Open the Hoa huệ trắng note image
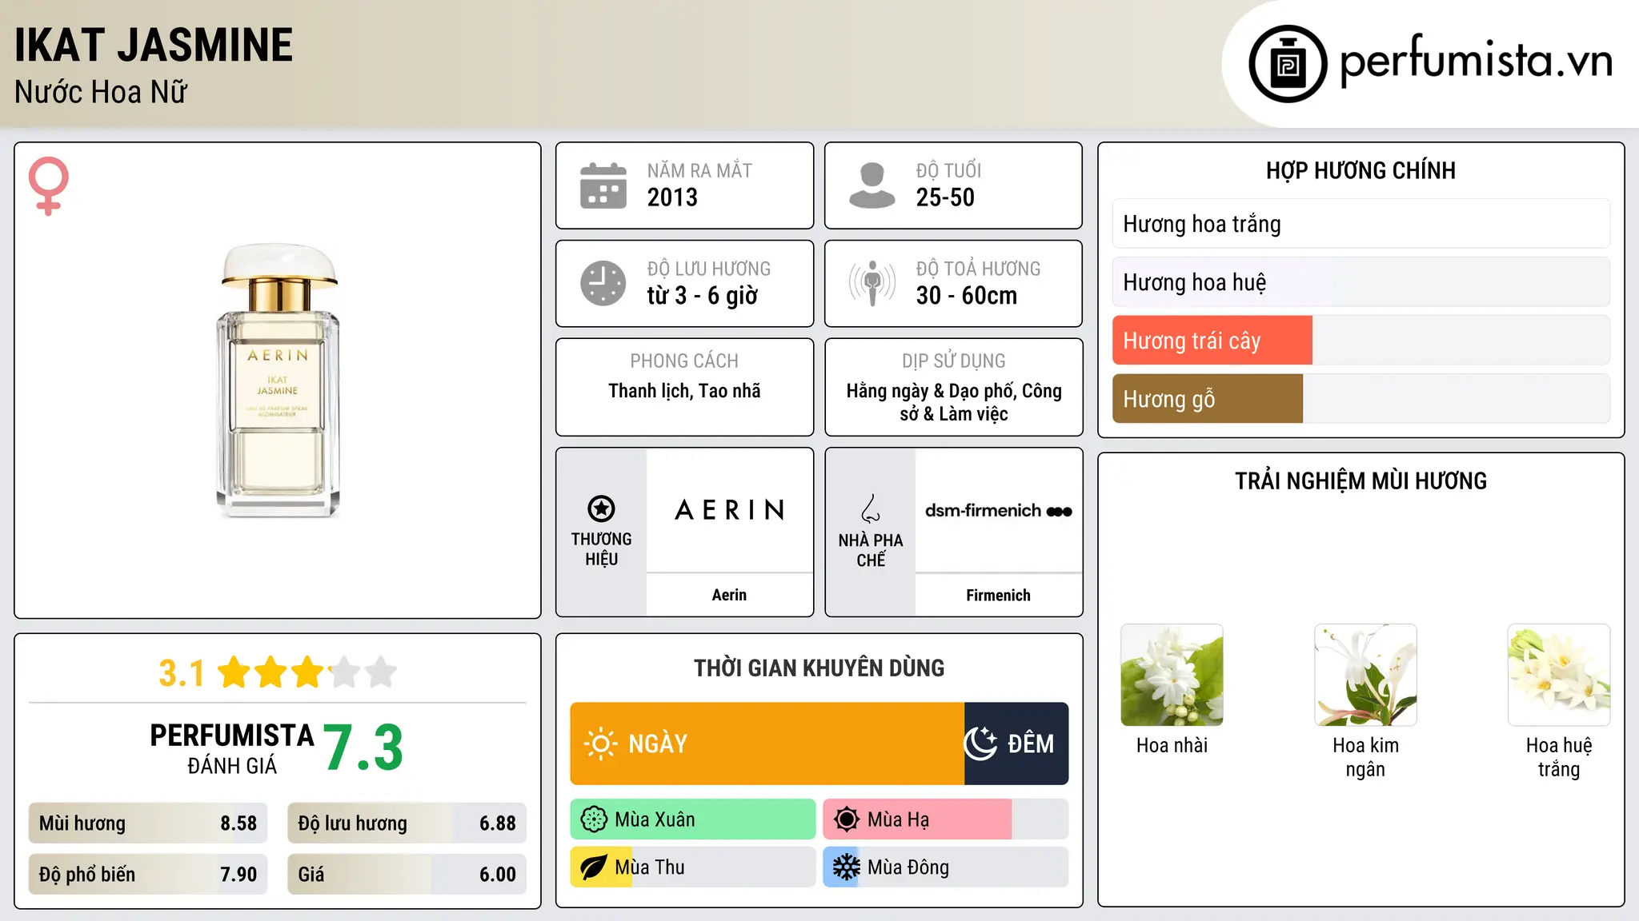 [1559, 675]
